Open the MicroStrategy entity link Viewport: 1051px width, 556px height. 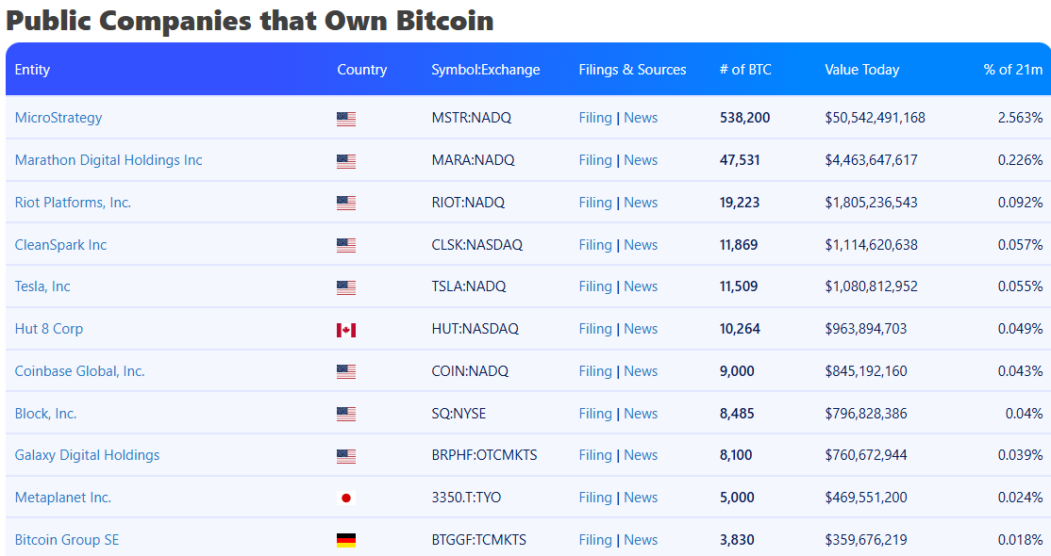tap(58, 118)
